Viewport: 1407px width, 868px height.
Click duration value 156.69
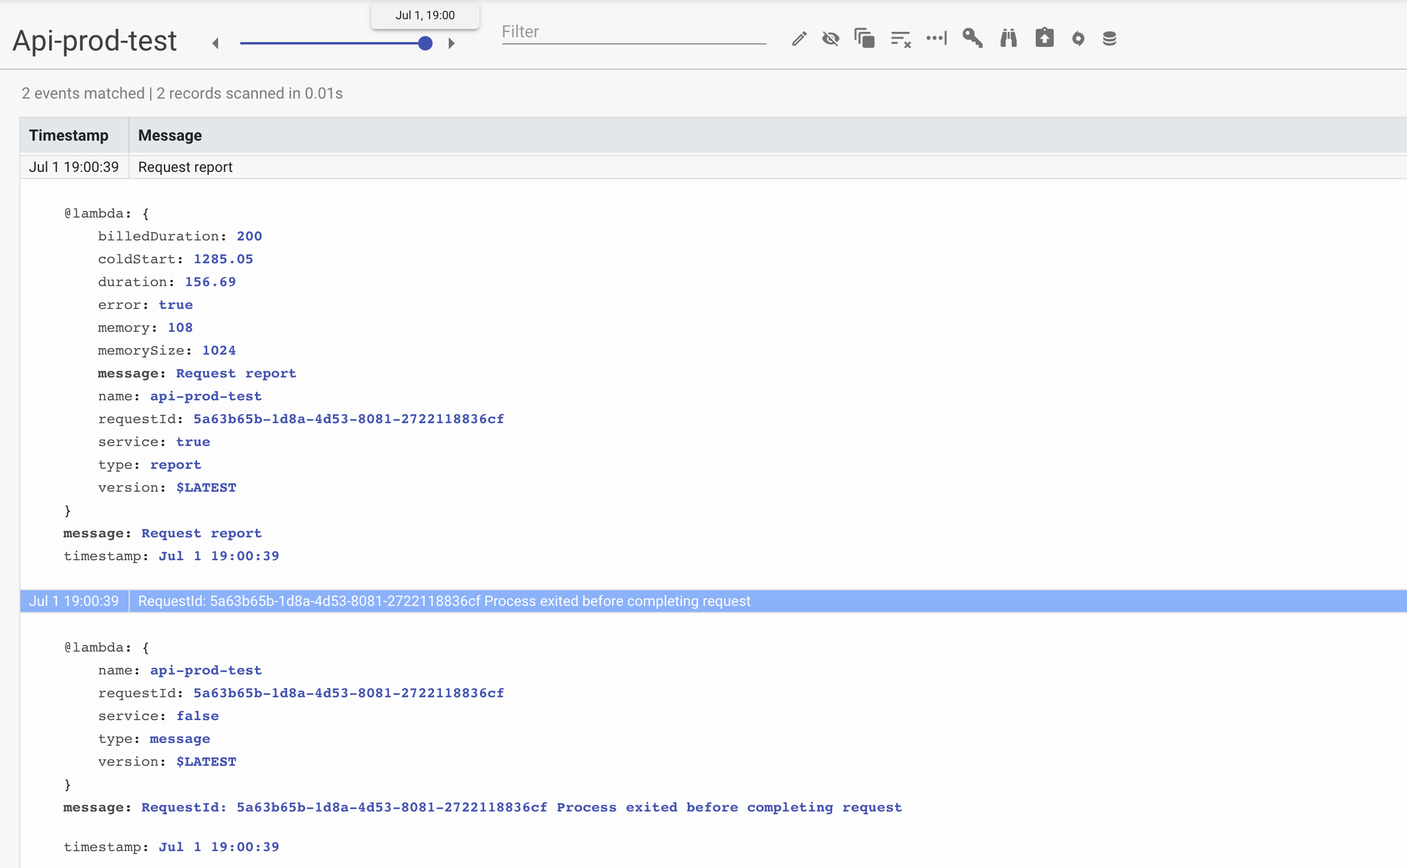pos(210,282)
